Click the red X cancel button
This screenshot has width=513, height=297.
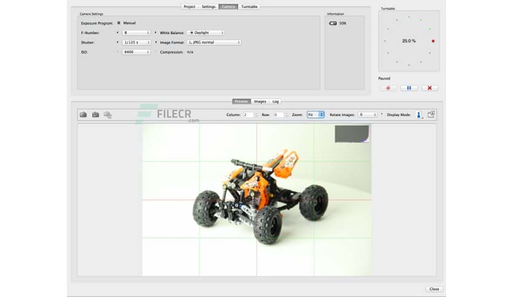pos(430,88)
